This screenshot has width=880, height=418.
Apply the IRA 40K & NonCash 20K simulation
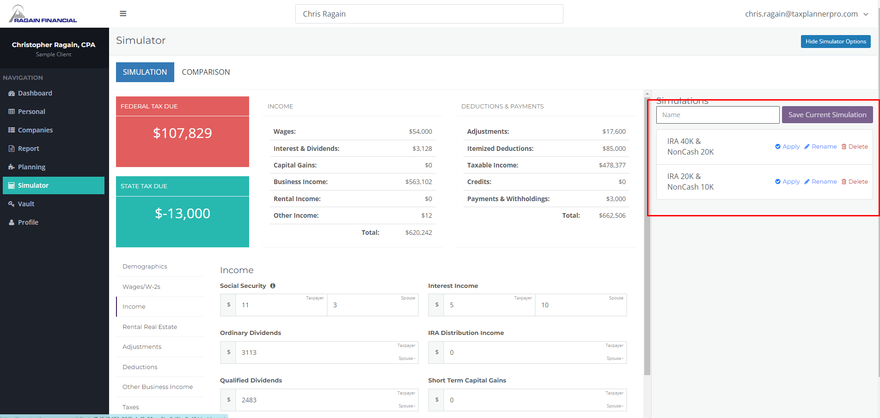coord(787,147)
